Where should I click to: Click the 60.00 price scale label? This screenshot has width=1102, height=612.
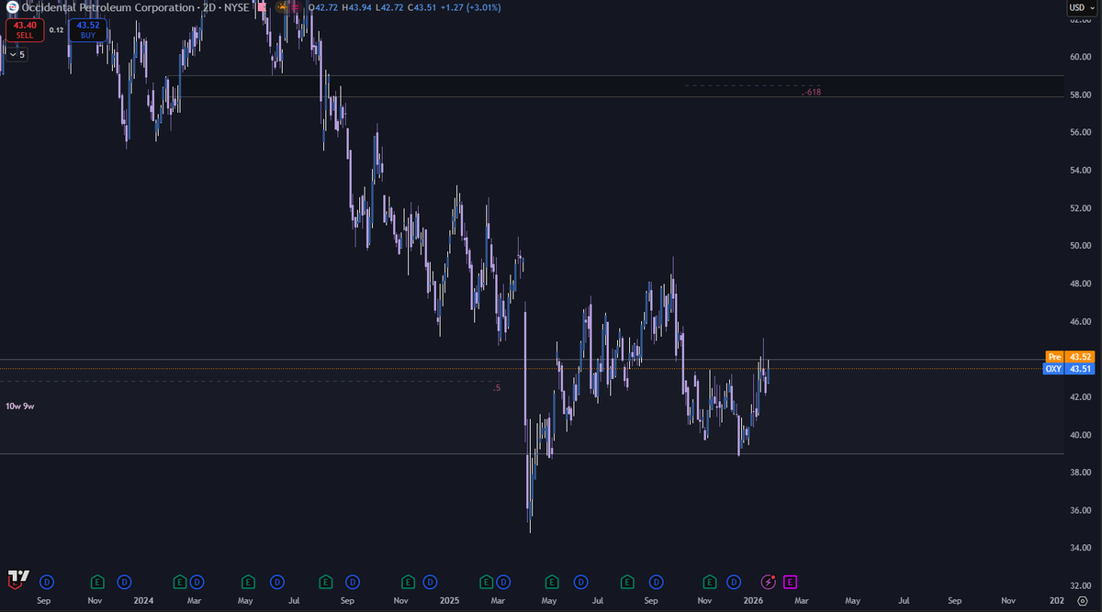click(1080, 57)
